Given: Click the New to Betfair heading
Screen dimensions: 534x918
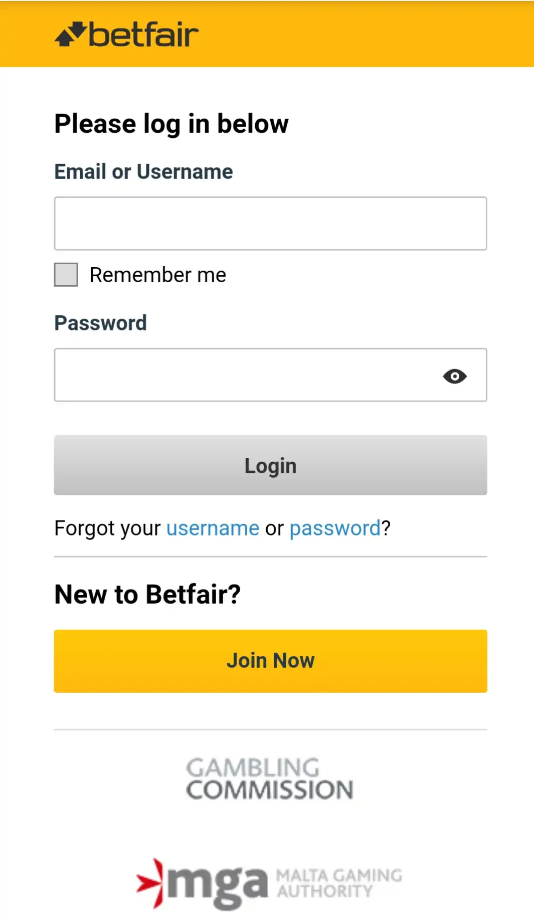Looking at the screenshot, I should 147,594.
